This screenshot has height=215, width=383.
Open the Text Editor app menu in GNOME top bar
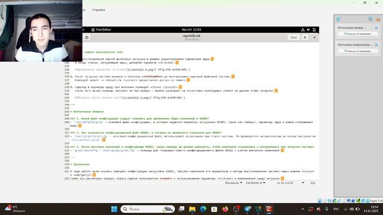click(x=101, y=29)
